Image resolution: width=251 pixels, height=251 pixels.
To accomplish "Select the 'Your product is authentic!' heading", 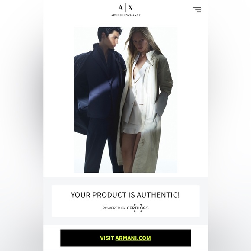I will [125, 195].
